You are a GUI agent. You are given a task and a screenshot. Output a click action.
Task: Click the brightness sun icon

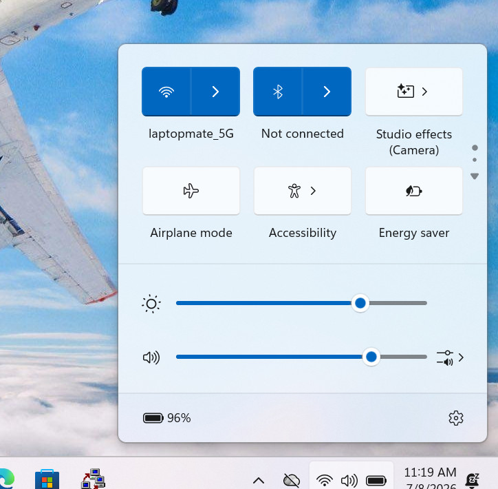(x=151, y=304)
